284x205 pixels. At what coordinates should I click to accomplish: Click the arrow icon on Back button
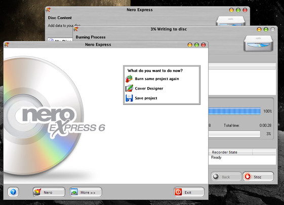tap(216, 176)
